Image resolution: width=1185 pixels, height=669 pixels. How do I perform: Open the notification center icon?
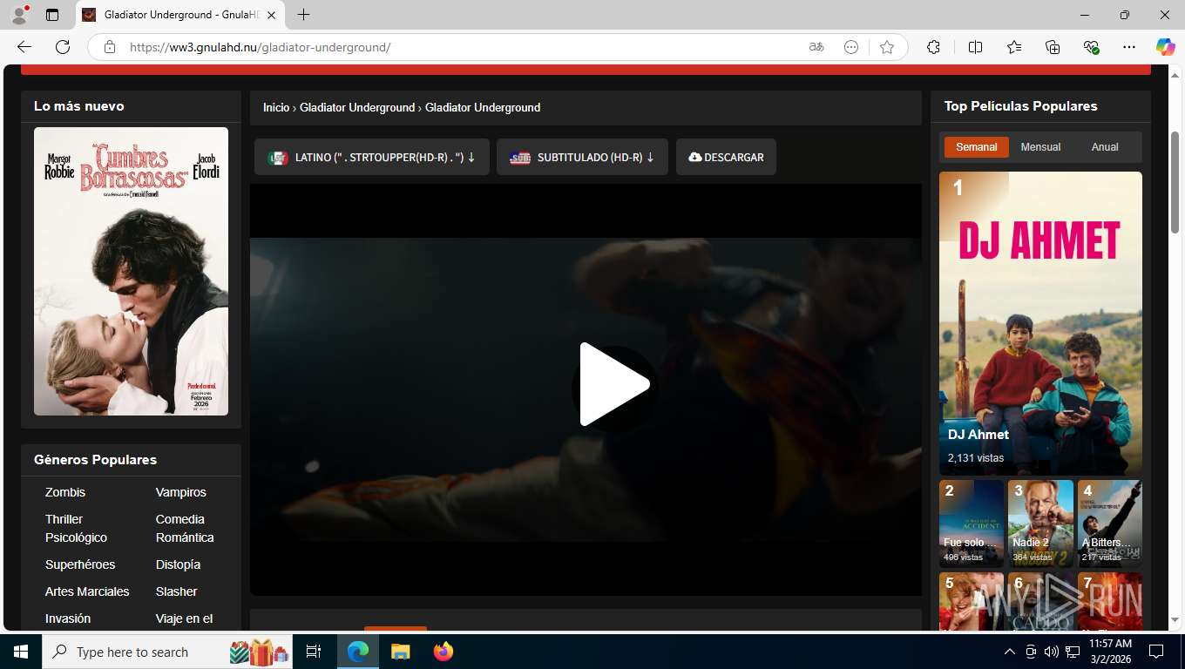1156,652
